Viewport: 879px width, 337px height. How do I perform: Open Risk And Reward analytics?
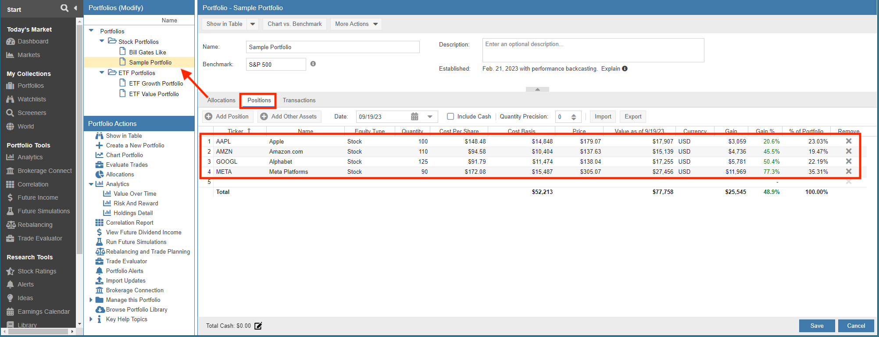131,203
